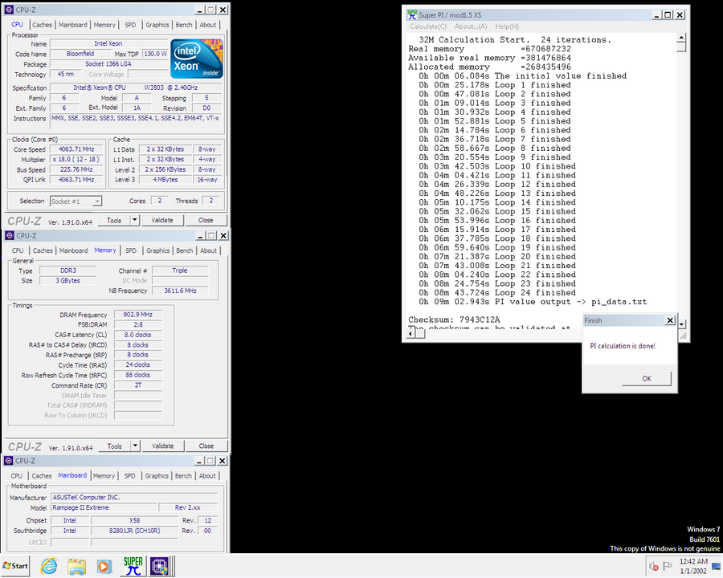Click the Loop 24 finished line
The height and width of the screenshot is (578, 723).
(497, 293)
